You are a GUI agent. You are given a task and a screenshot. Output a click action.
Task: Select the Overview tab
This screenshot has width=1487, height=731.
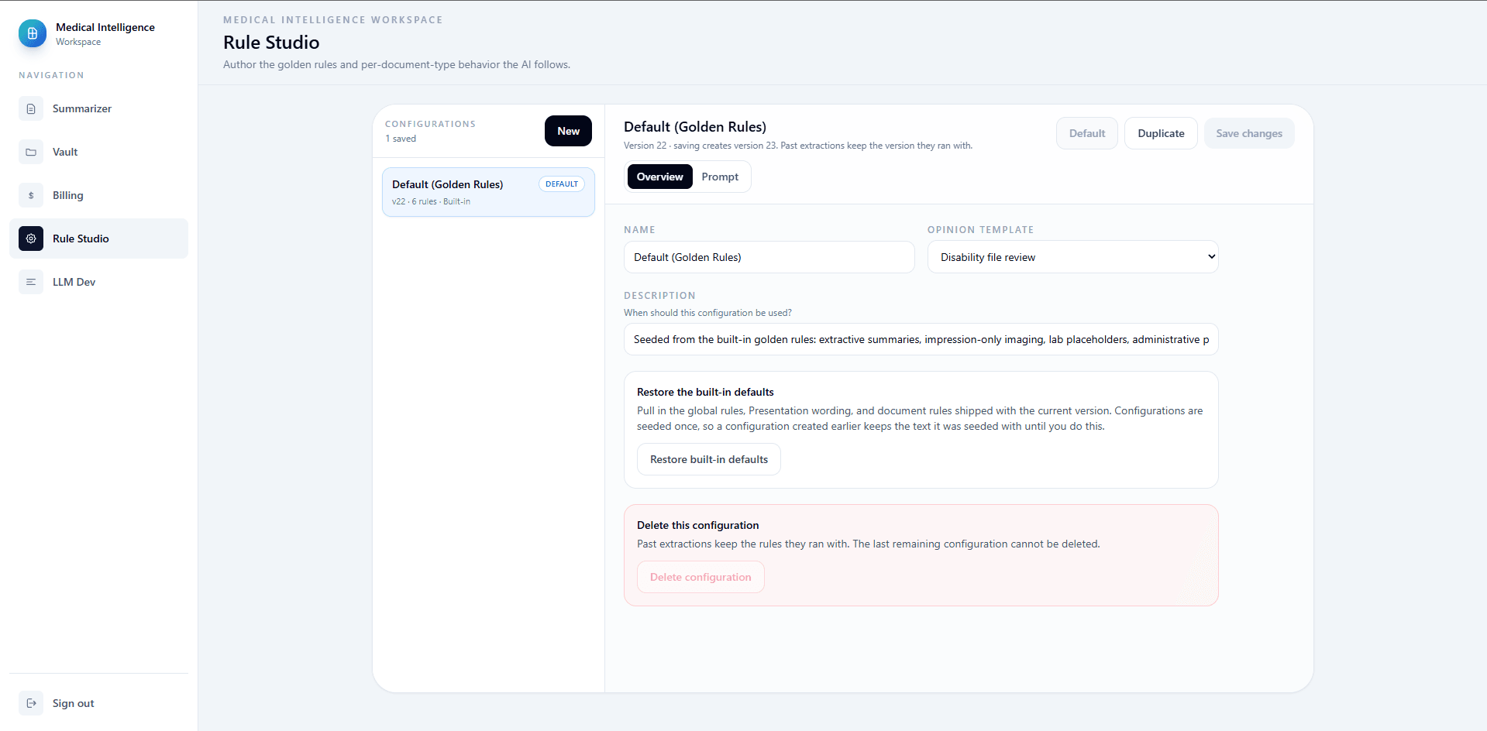coord(659,177)
